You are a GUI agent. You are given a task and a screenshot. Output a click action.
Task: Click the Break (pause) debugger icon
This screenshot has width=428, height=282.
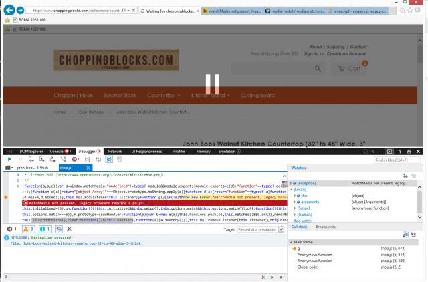20,159
